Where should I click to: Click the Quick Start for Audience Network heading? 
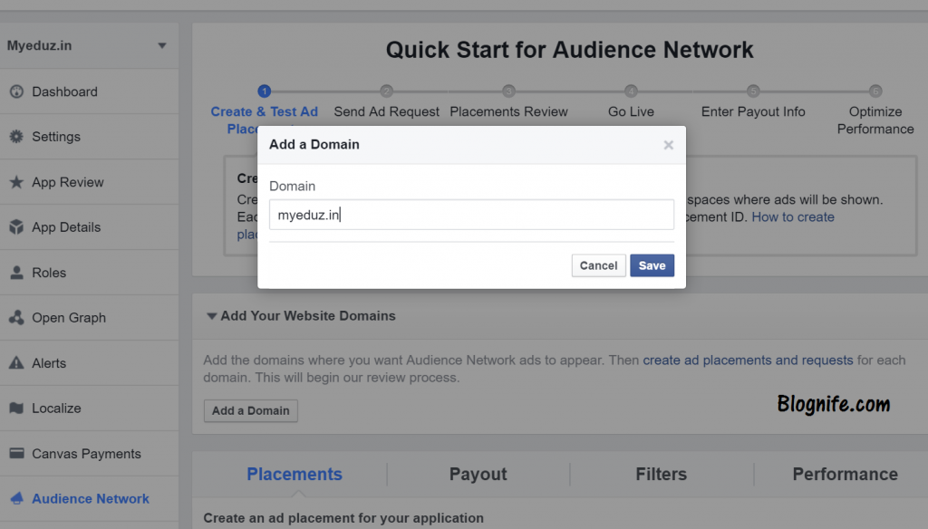coord(569,50)
